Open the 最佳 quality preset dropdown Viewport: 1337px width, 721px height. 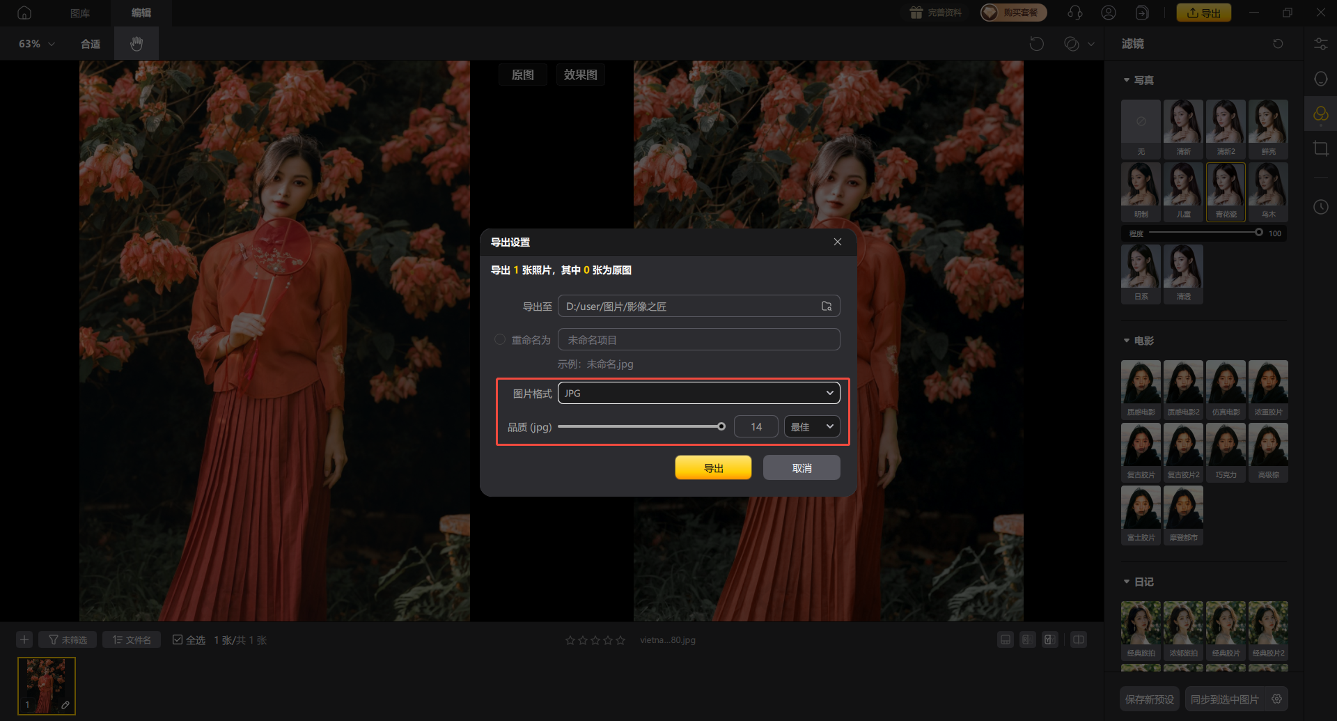811,426
